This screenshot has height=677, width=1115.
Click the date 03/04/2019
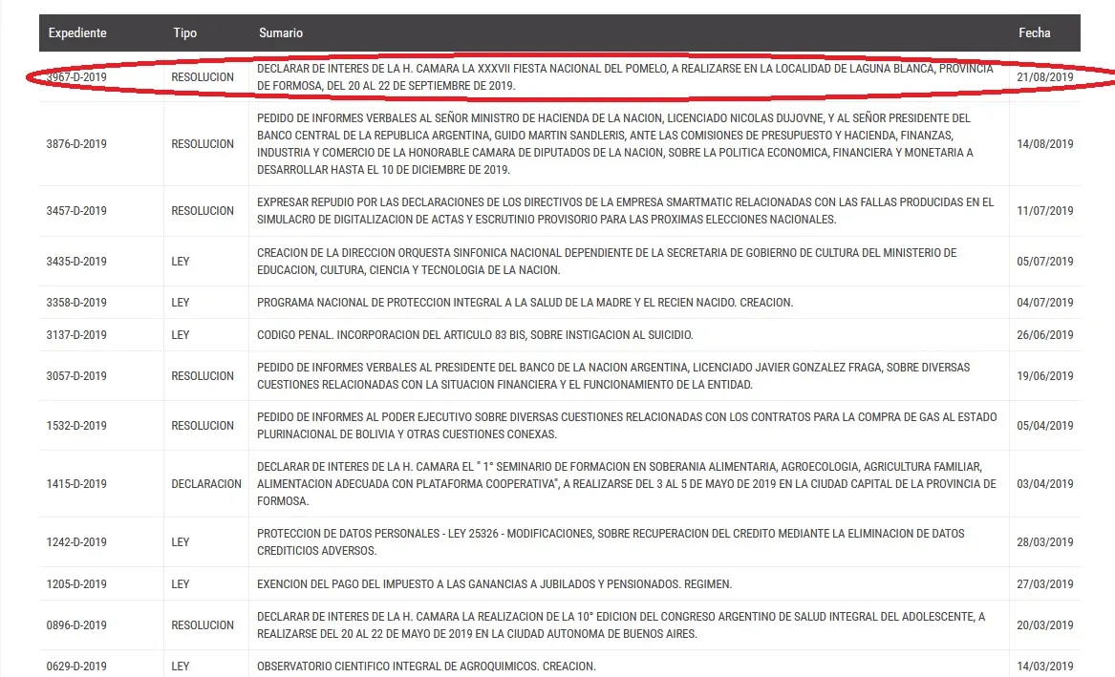click(x=1044, y=484)
